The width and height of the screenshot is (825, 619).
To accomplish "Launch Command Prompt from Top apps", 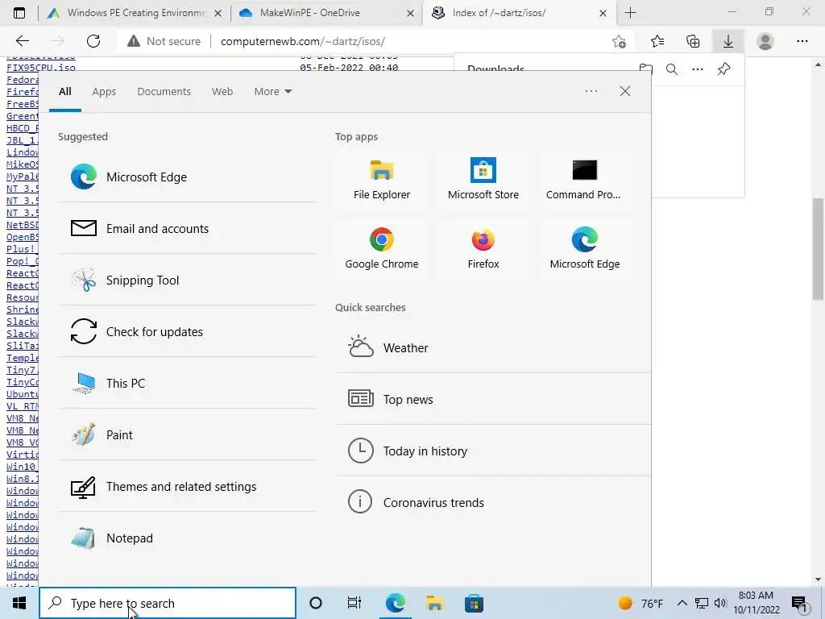I will point(585,180).
